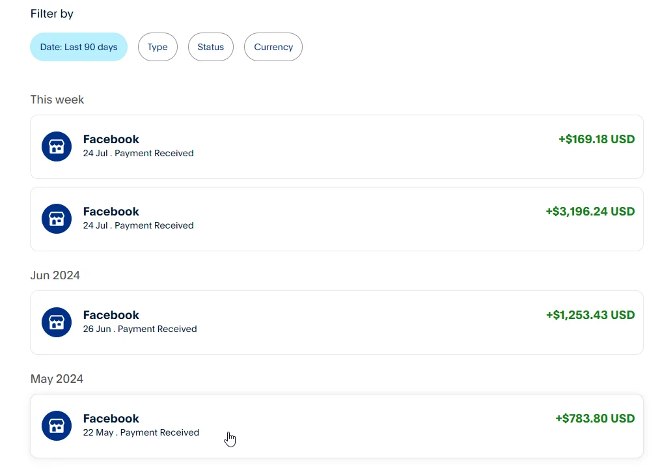Viewport: 660px width, 472px height.
Task: Open the Date: Last 90 days filter
Action: tap(79, 47)
